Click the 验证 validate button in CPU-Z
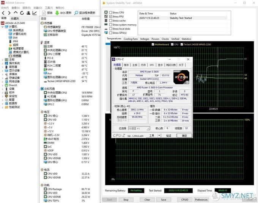 pos(169,136)
